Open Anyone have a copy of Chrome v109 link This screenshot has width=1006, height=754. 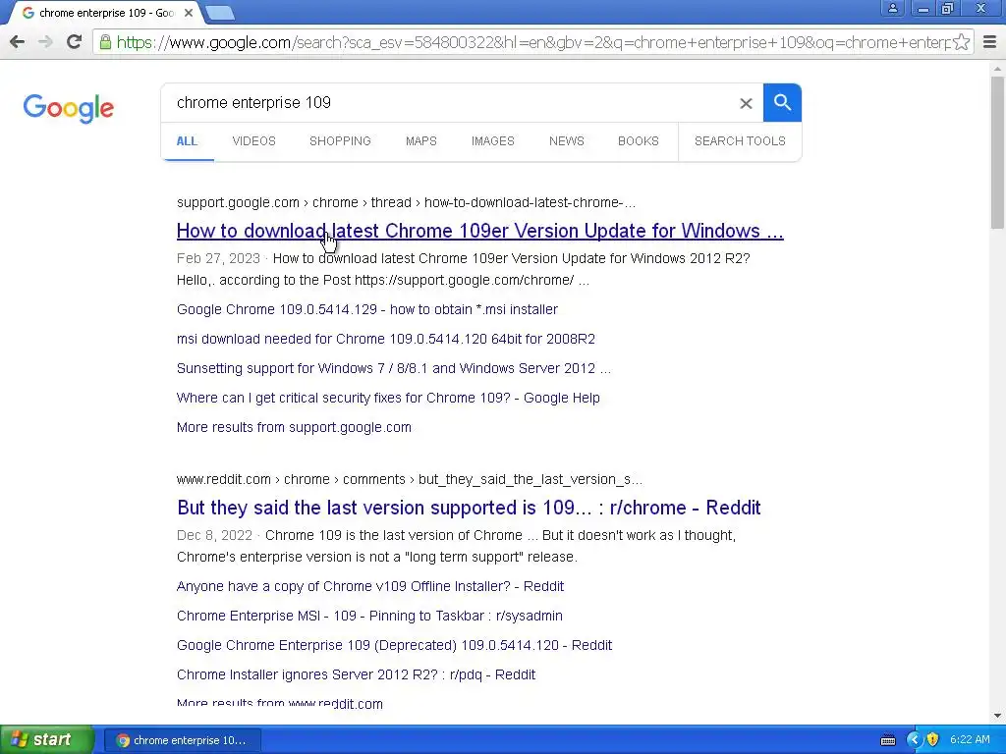click(x=370, y=587)
